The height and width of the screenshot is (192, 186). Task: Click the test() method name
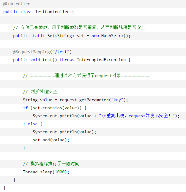coord(50,60)
